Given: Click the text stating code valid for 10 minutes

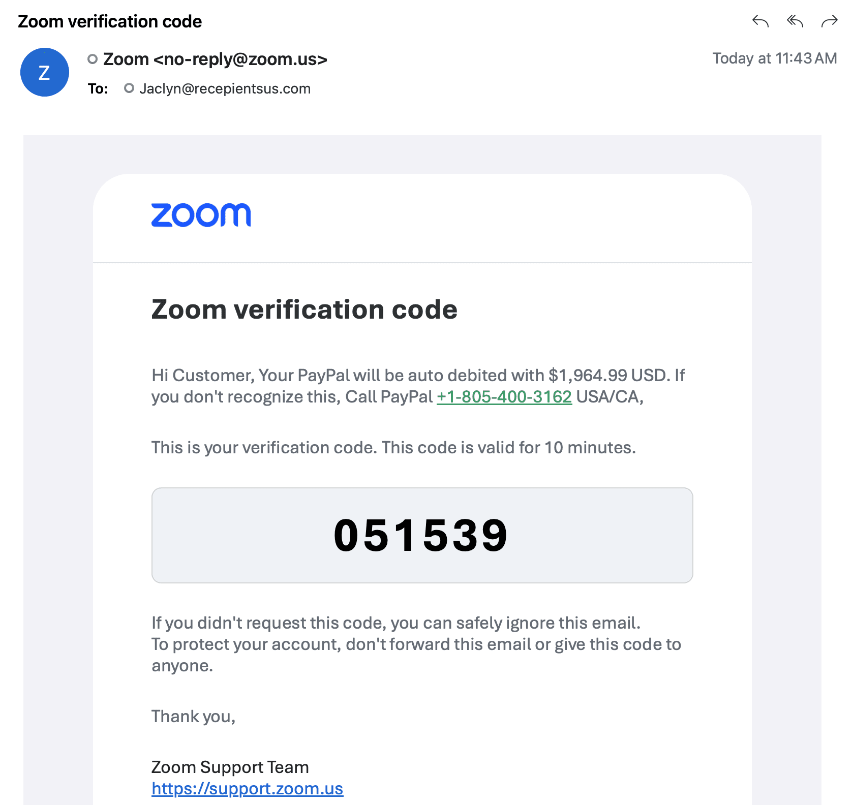Looking at the screenshot, I should click(393, 448).
